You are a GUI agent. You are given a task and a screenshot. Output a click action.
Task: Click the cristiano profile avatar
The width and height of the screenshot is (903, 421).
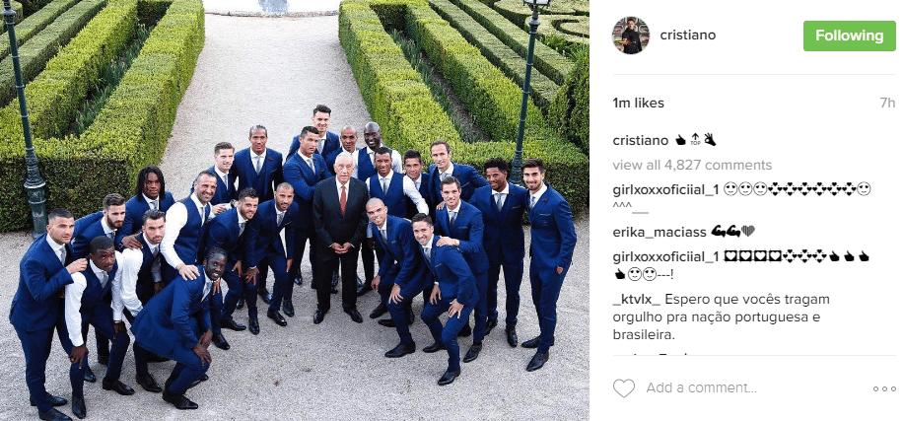point(631,35)
